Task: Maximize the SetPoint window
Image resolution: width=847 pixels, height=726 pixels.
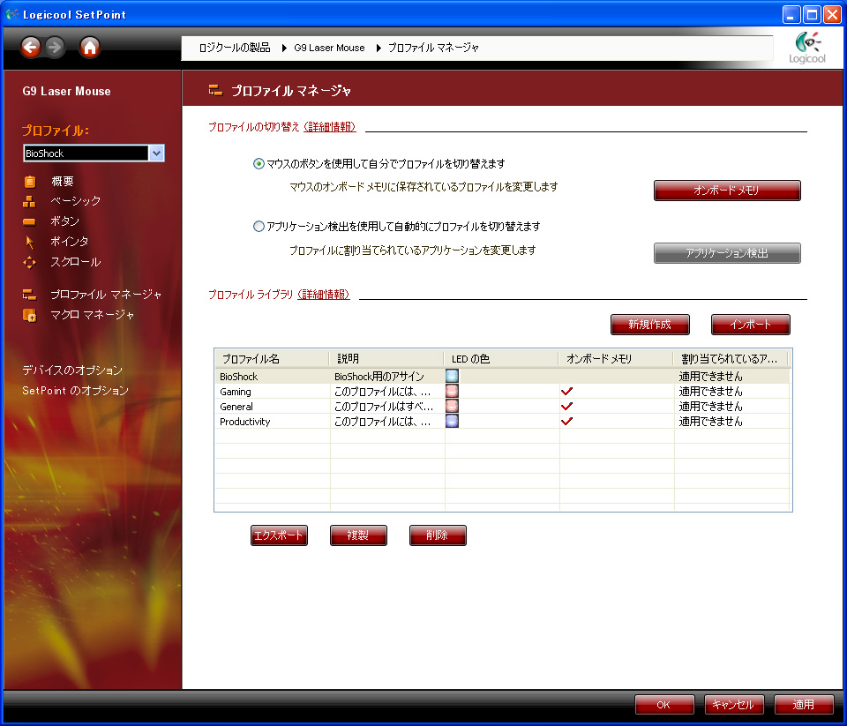Action: point(812,15)
